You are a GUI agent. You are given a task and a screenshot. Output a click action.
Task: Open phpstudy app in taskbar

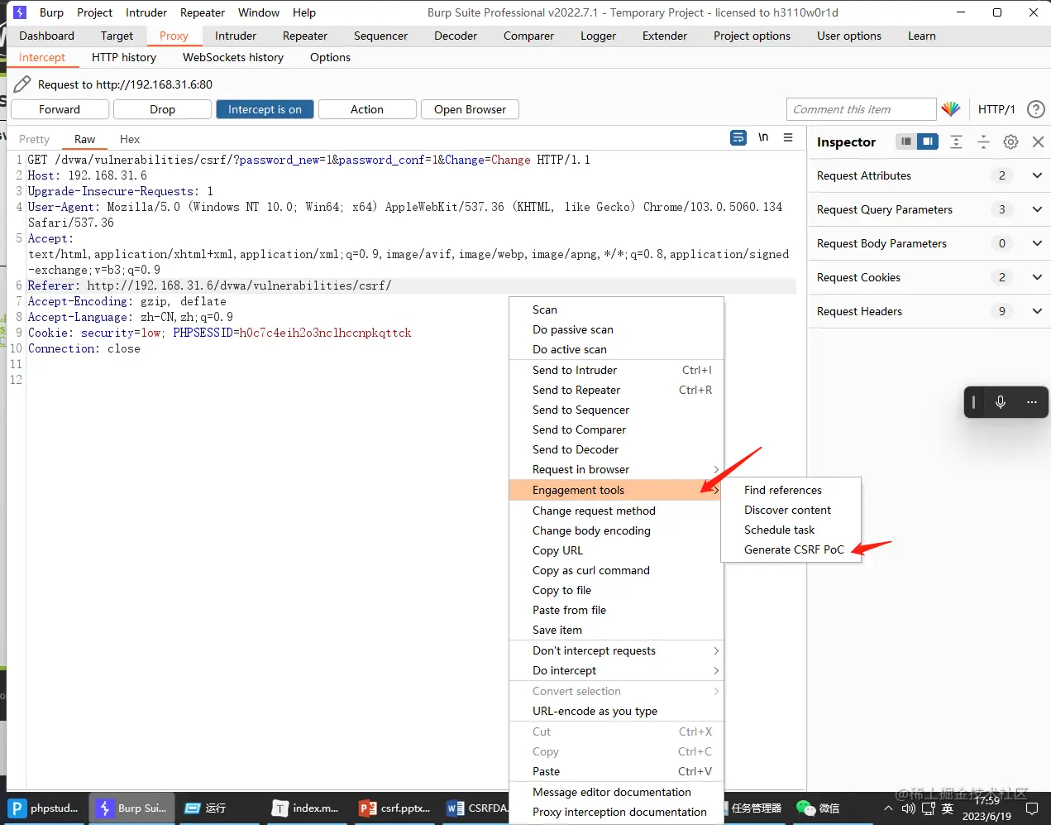click(x=45, y=808)
